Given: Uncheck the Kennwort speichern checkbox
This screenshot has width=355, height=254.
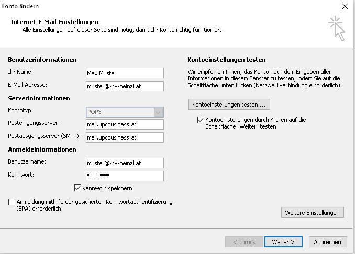Looking at the screenshot, I should click(77, 188).
